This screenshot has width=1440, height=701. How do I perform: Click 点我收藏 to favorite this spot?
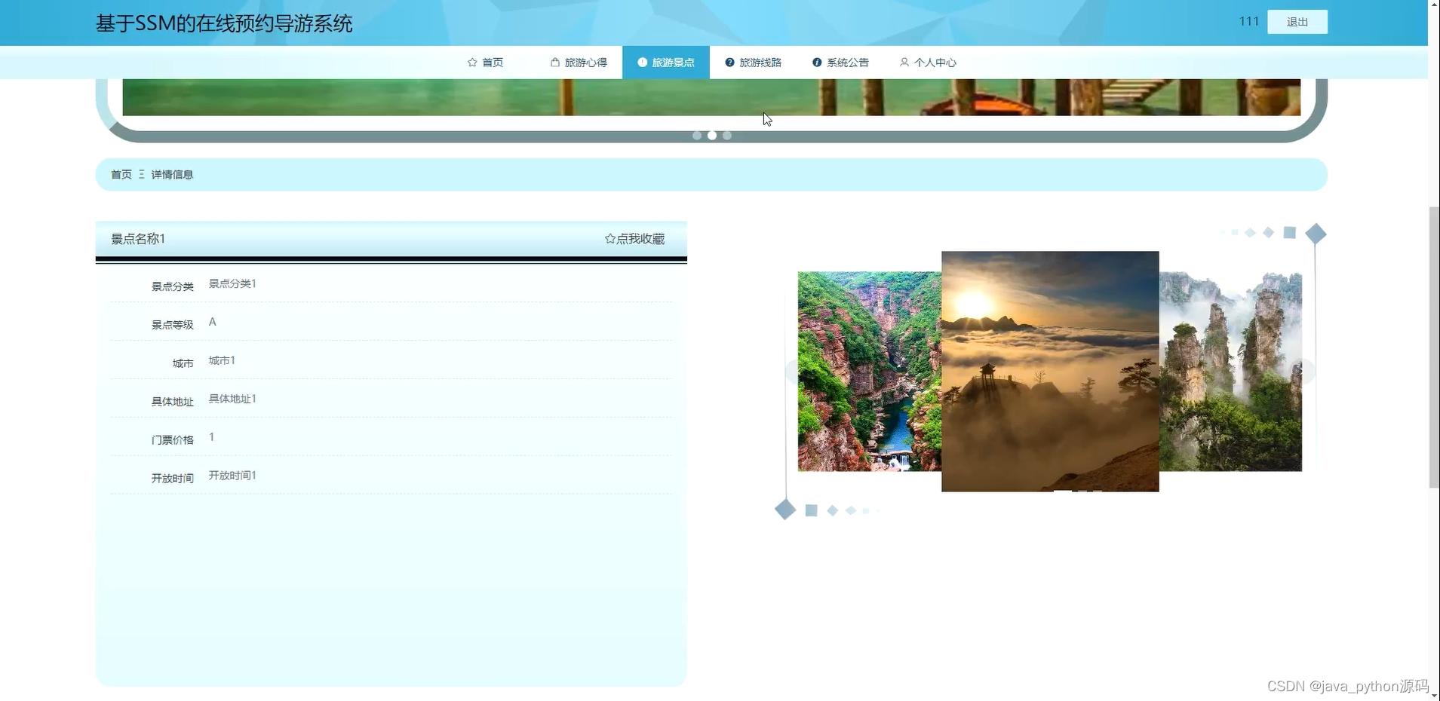click(x=634, y=239)
